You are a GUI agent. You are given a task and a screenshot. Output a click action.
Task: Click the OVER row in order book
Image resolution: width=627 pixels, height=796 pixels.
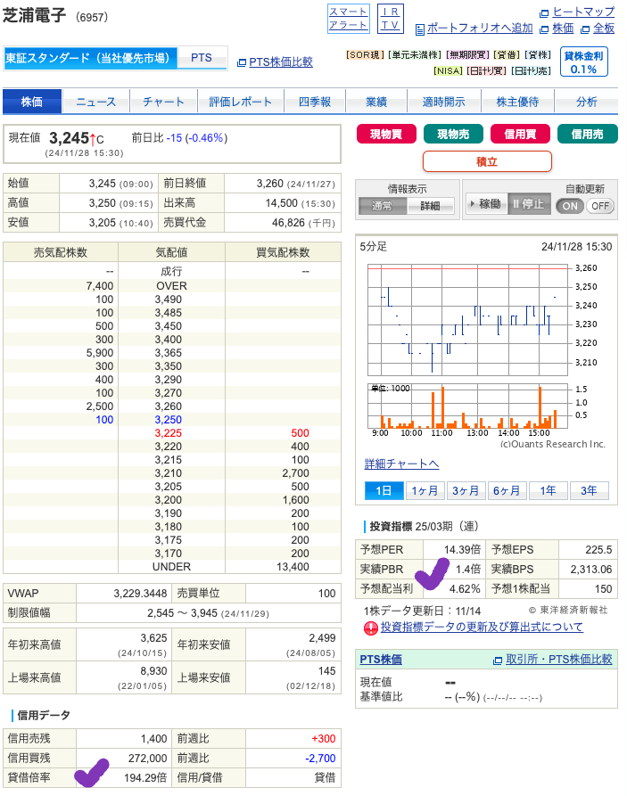pyautogui.click(x=172, y=286)
